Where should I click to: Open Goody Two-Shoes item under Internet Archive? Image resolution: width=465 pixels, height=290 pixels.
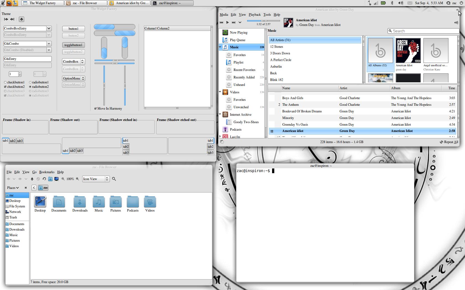(x=246, y=122)
